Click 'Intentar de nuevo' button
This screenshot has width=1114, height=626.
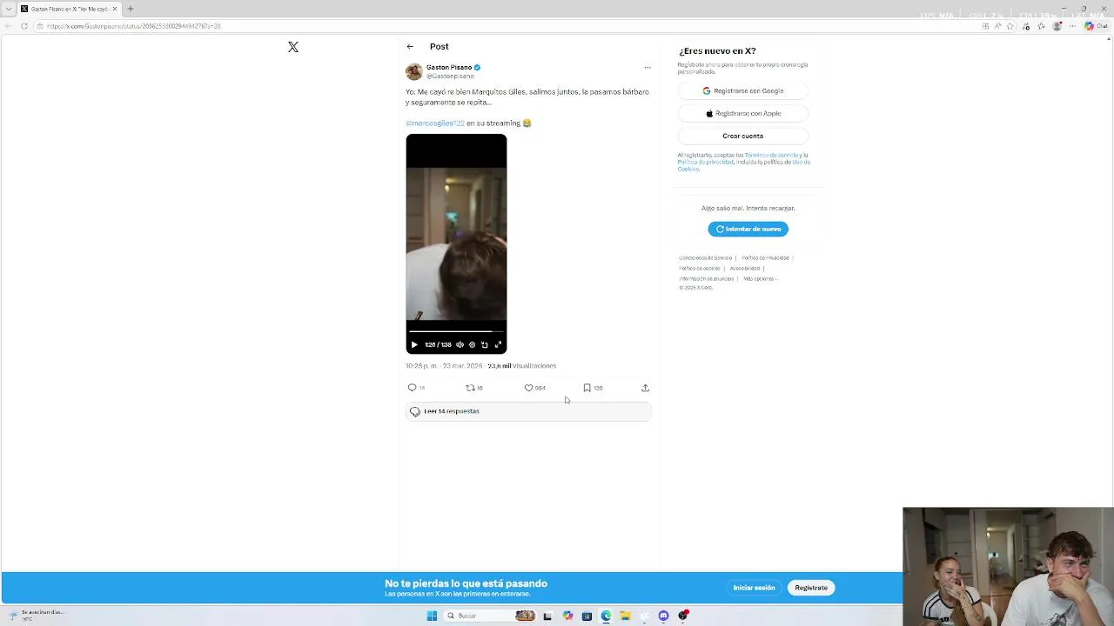pyautogui.click(x=748, y=229)
